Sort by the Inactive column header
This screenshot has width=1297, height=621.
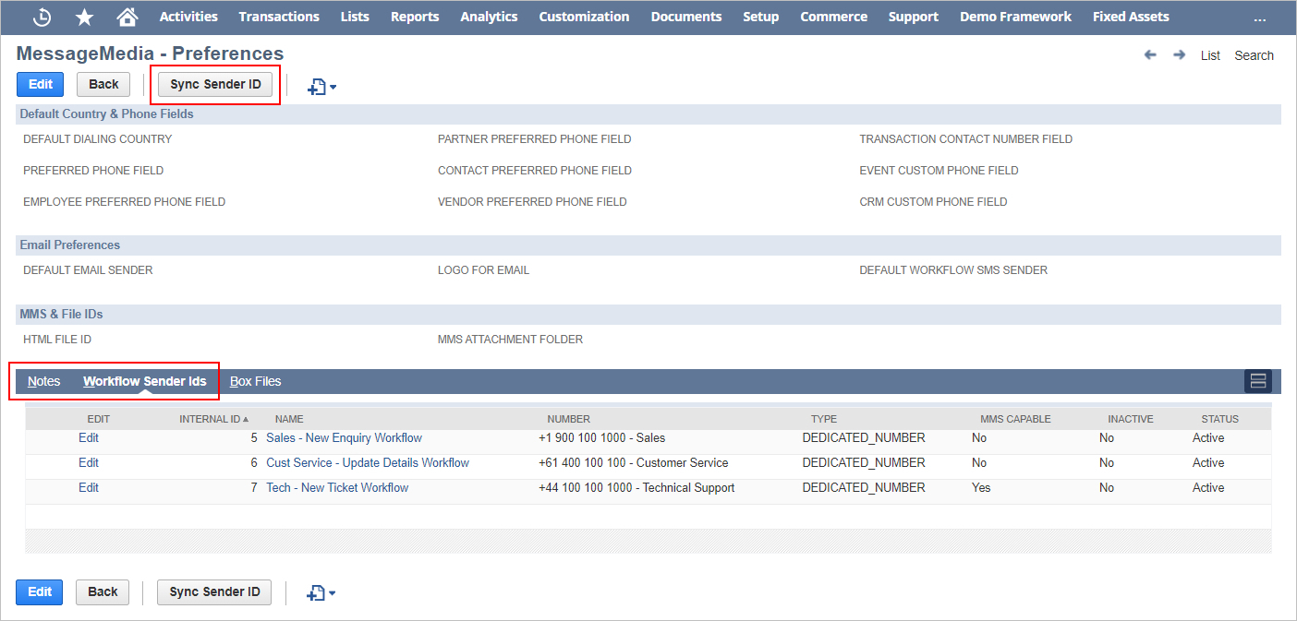(x=1131, y=419)
